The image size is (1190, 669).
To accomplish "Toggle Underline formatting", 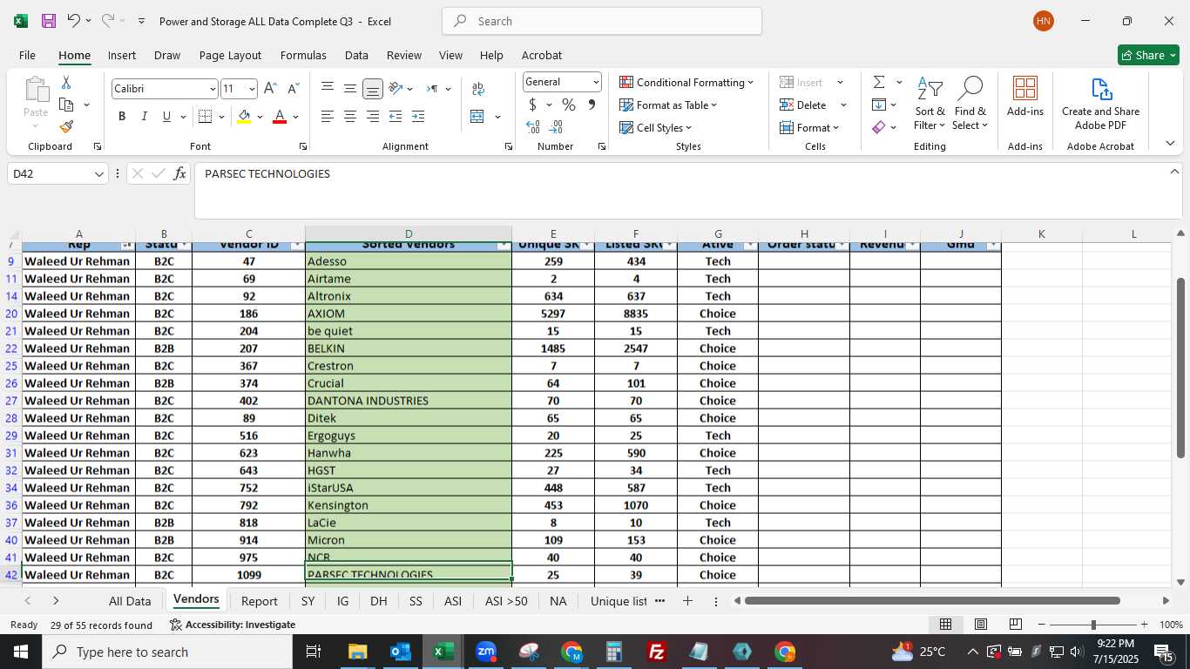I will (166, 116).
